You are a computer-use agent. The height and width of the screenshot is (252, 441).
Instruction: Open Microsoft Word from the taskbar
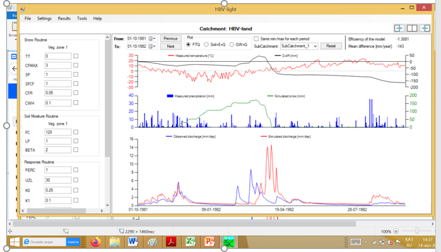(133, 242)
